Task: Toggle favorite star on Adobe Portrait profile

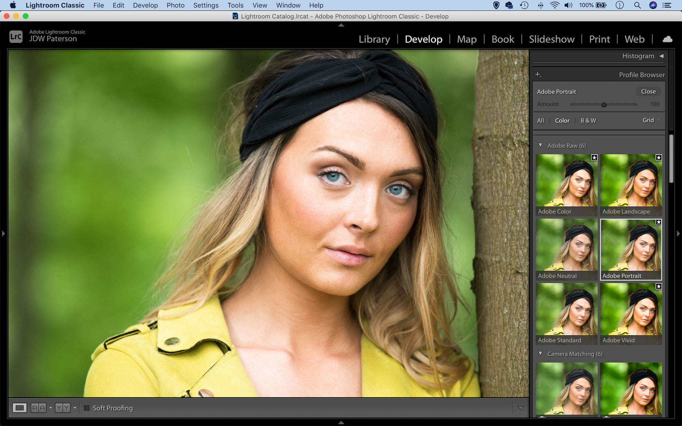Action: [x=659, y=222]
